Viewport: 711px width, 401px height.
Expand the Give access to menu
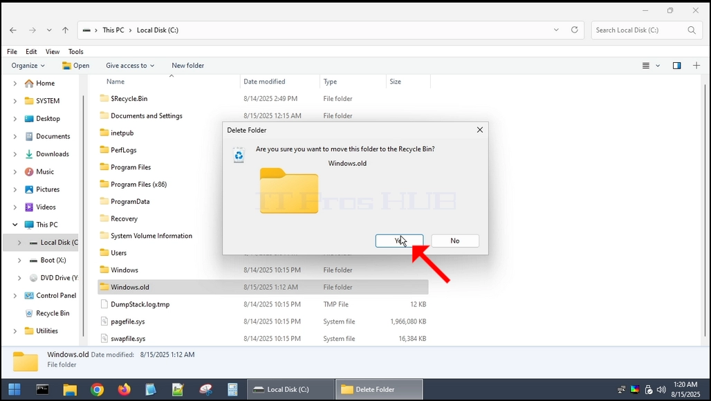pyautogui.click(x=130, y=66)
